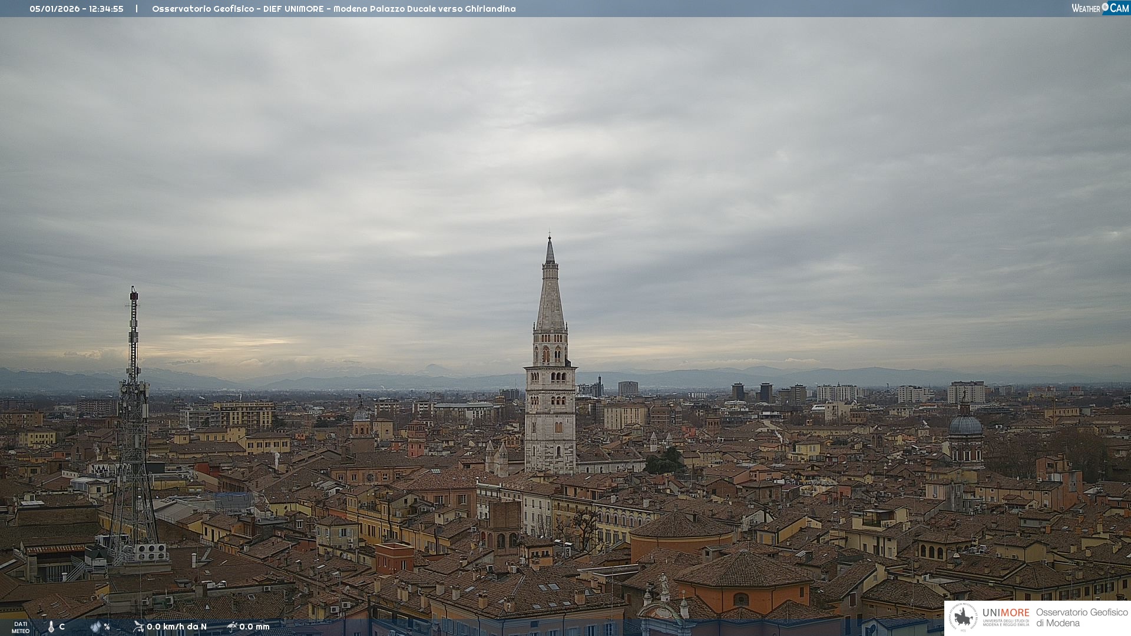The image size is (1131, 636).
Task: Click the telecommunications antenna mast
Action: point(133,412)
